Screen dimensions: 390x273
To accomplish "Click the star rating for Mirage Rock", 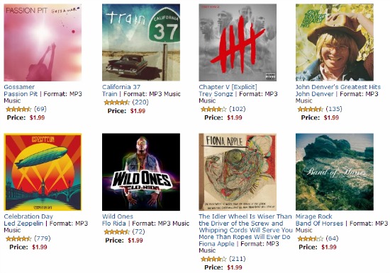I will pyautogui.click(x=310, y=239).
